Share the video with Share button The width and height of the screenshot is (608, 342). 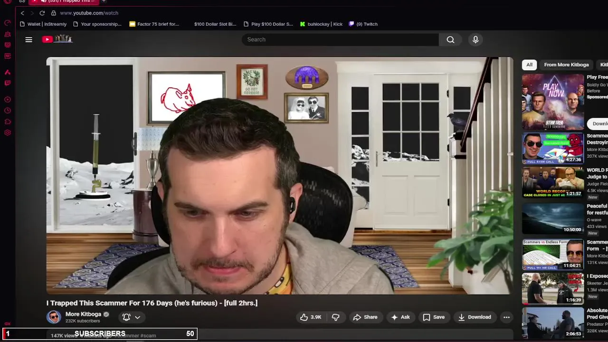pyautogui.click(x=365, y=317)
